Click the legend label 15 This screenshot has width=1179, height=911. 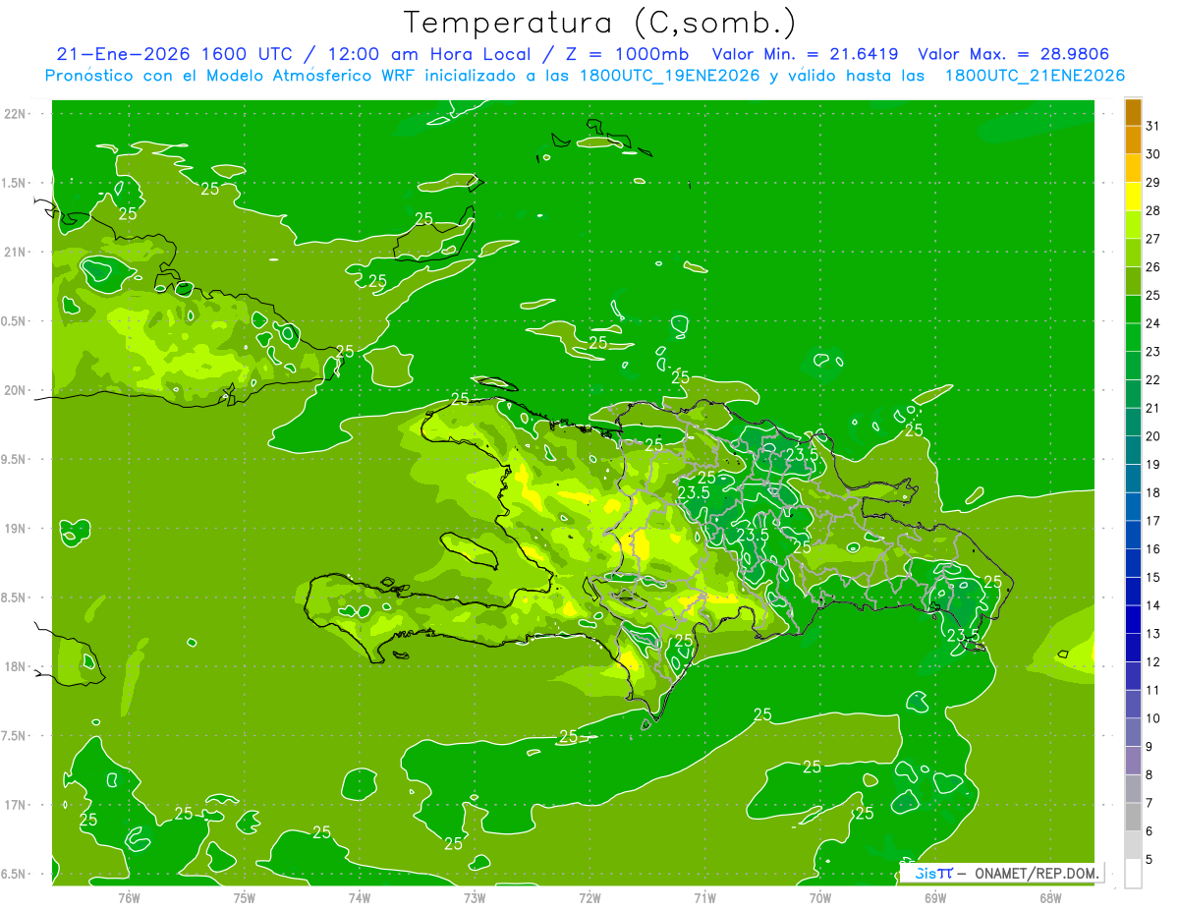click(1152, 577)
